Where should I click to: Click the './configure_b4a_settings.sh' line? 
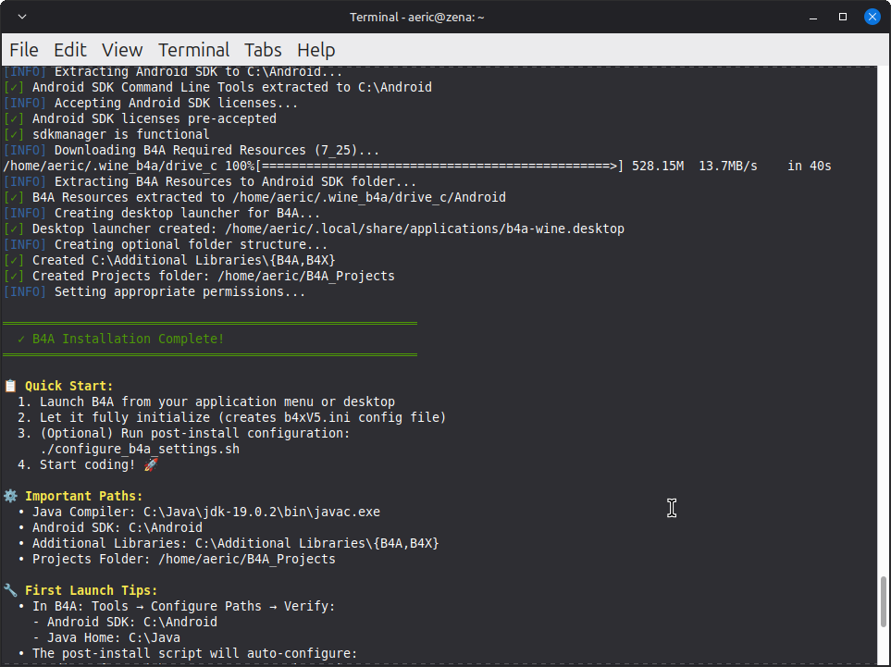[x=140, y=449]
